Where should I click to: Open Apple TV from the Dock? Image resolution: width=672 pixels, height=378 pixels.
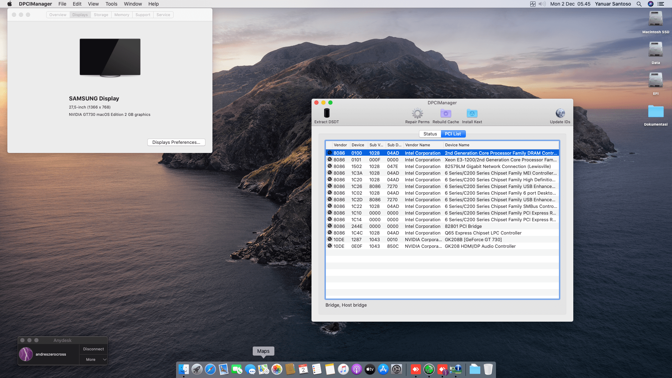pyautogui.click(x=370, y=369)
